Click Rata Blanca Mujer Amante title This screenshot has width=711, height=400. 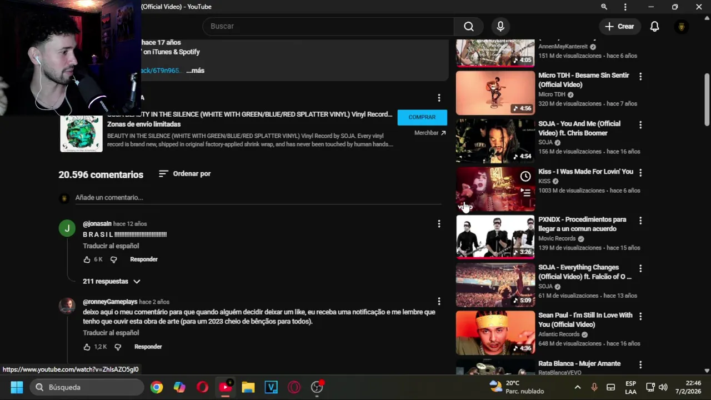[x=579, y=363]
